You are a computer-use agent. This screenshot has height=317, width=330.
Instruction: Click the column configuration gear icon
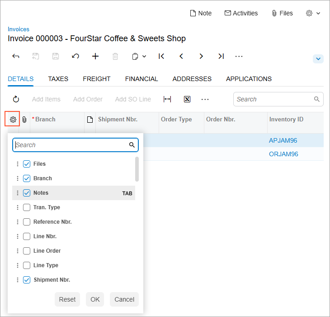click(13, 120)
